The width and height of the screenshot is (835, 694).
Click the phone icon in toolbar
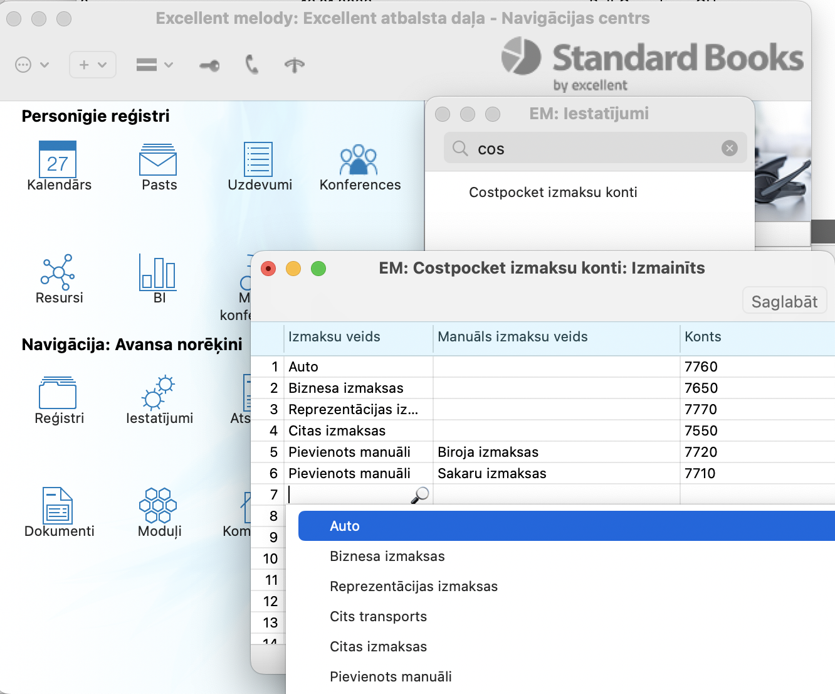point(252,65)
